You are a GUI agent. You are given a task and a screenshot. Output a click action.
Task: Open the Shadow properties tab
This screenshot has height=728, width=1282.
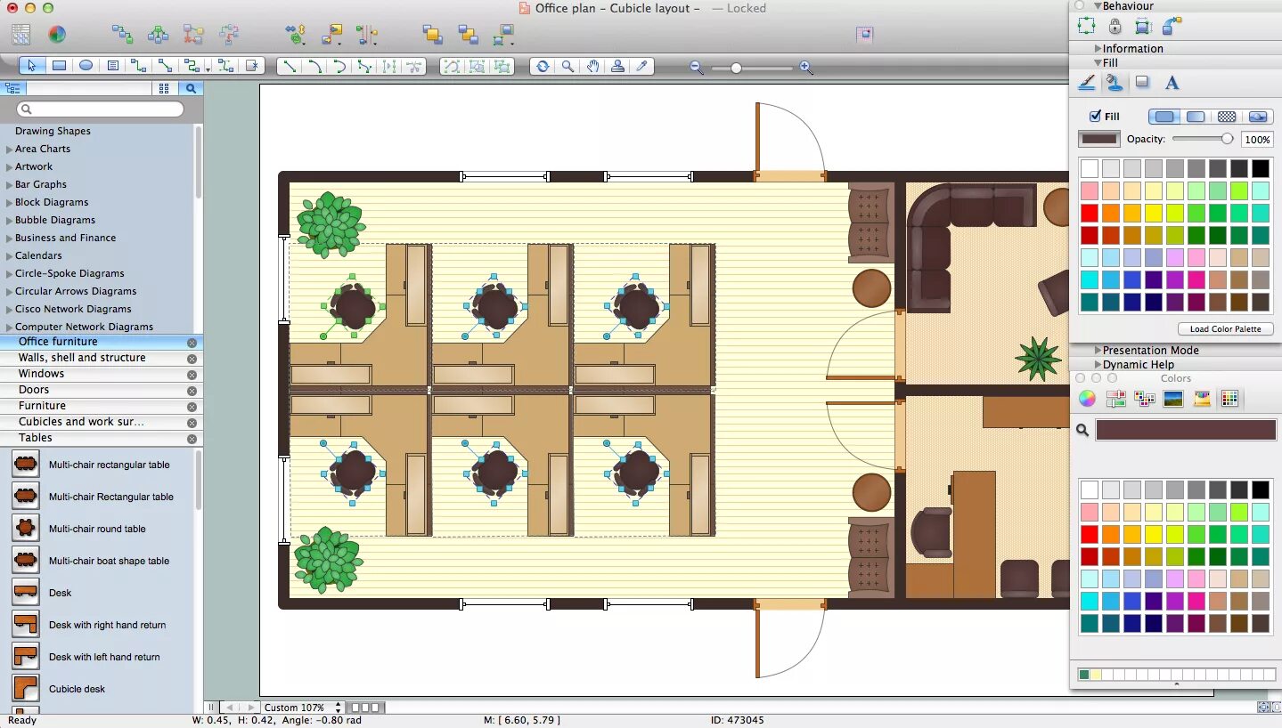pos(1142,83)
